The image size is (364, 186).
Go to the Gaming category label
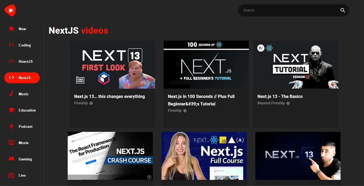tap(25, 159)
